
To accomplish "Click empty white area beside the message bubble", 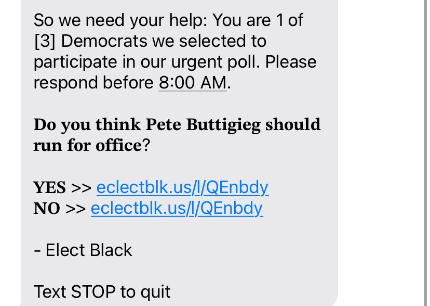I will point(381,153).
